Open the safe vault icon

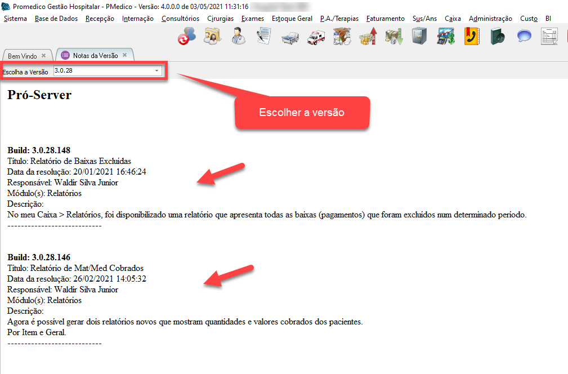pos(419,37)
